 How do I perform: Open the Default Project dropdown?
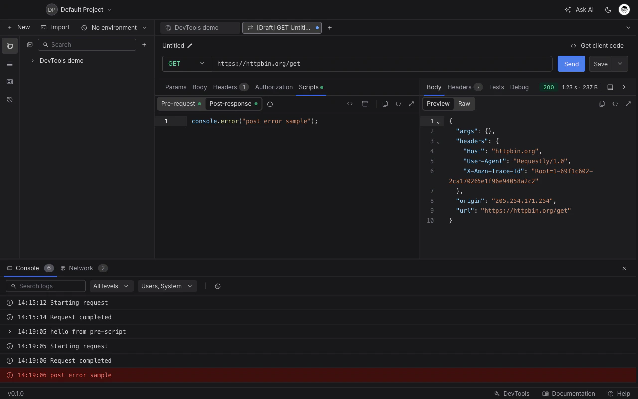(x=79, y=10)
